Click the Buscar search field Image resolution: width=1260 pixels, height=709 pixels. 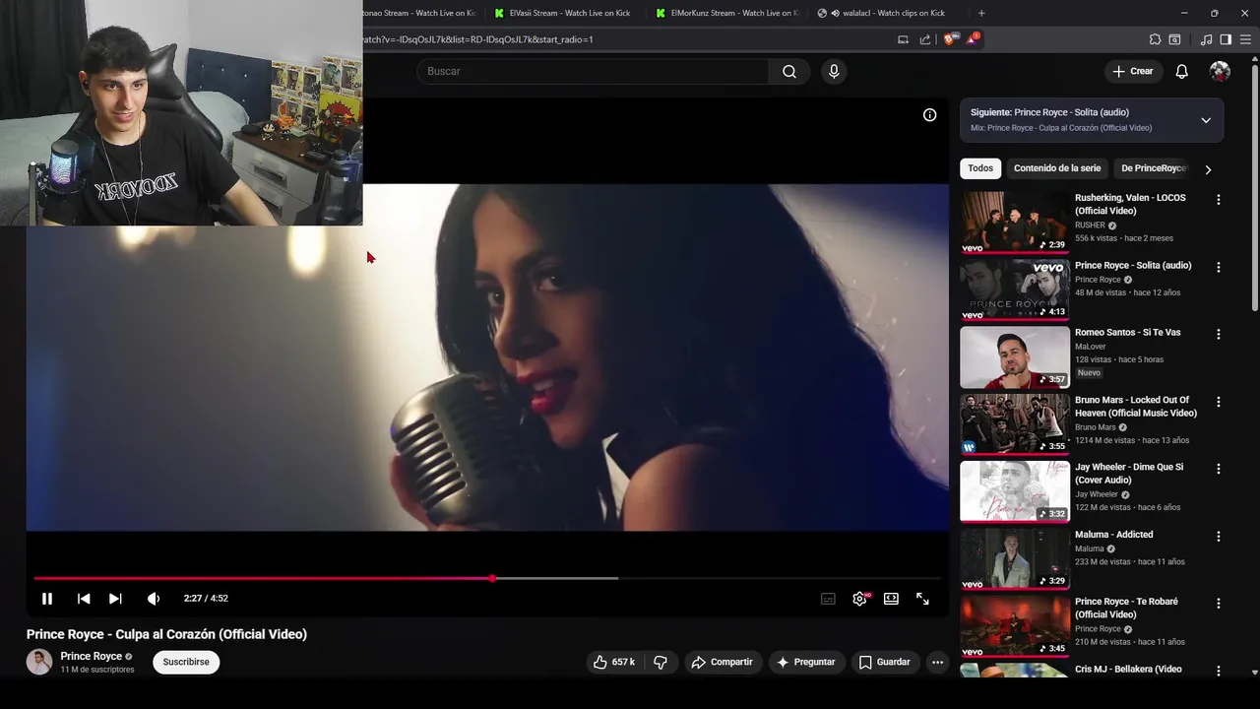pyautogui.click(x=593, y=71)
